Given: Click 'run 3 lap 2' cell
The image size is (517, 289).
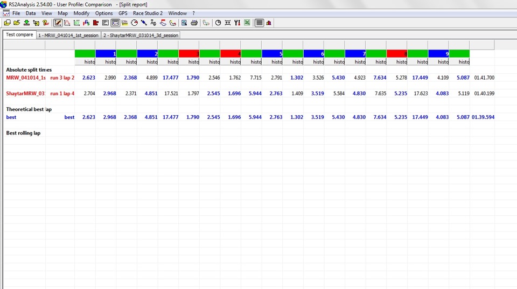Looking at the screenshot, I should point(62,78).
